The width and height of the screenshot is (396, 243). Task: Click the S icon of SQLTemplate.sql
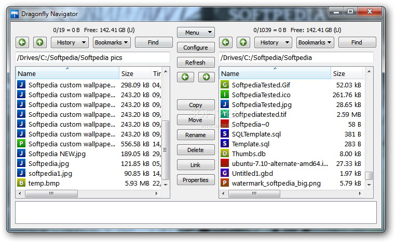(x=225, y=134)
